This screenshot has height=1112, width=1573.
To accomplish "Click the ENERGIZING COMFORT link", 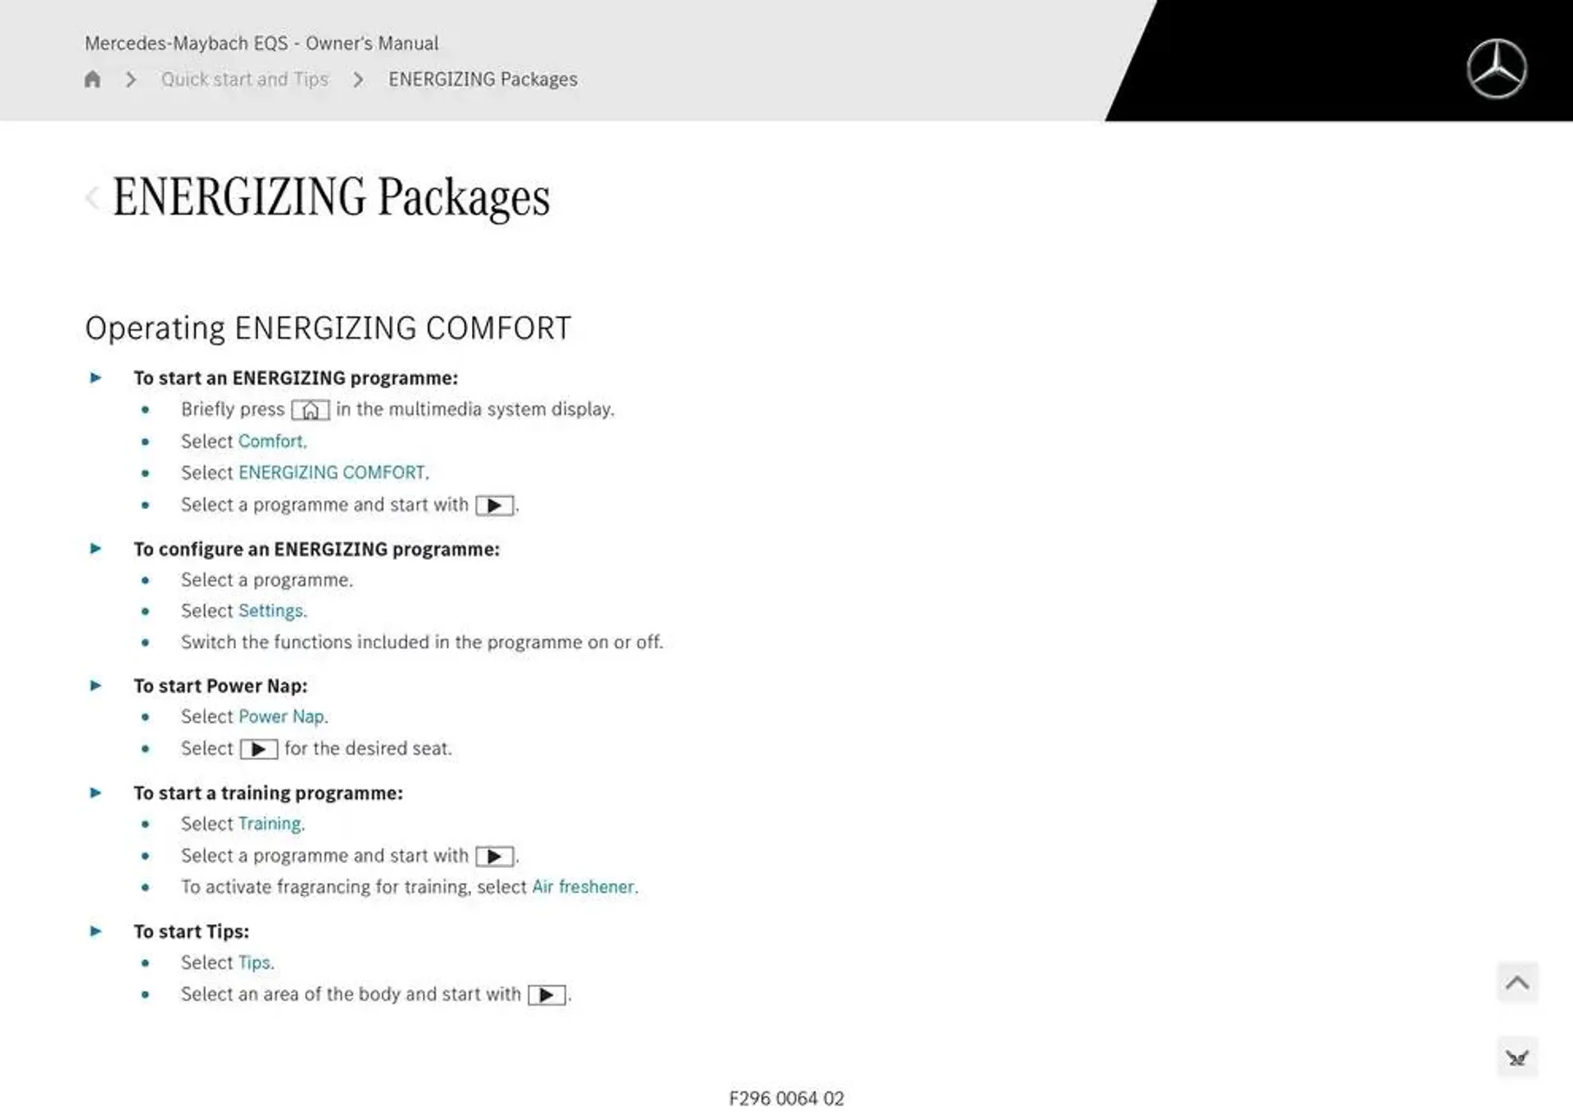I will pyautogui.click(x=331, y=472).
